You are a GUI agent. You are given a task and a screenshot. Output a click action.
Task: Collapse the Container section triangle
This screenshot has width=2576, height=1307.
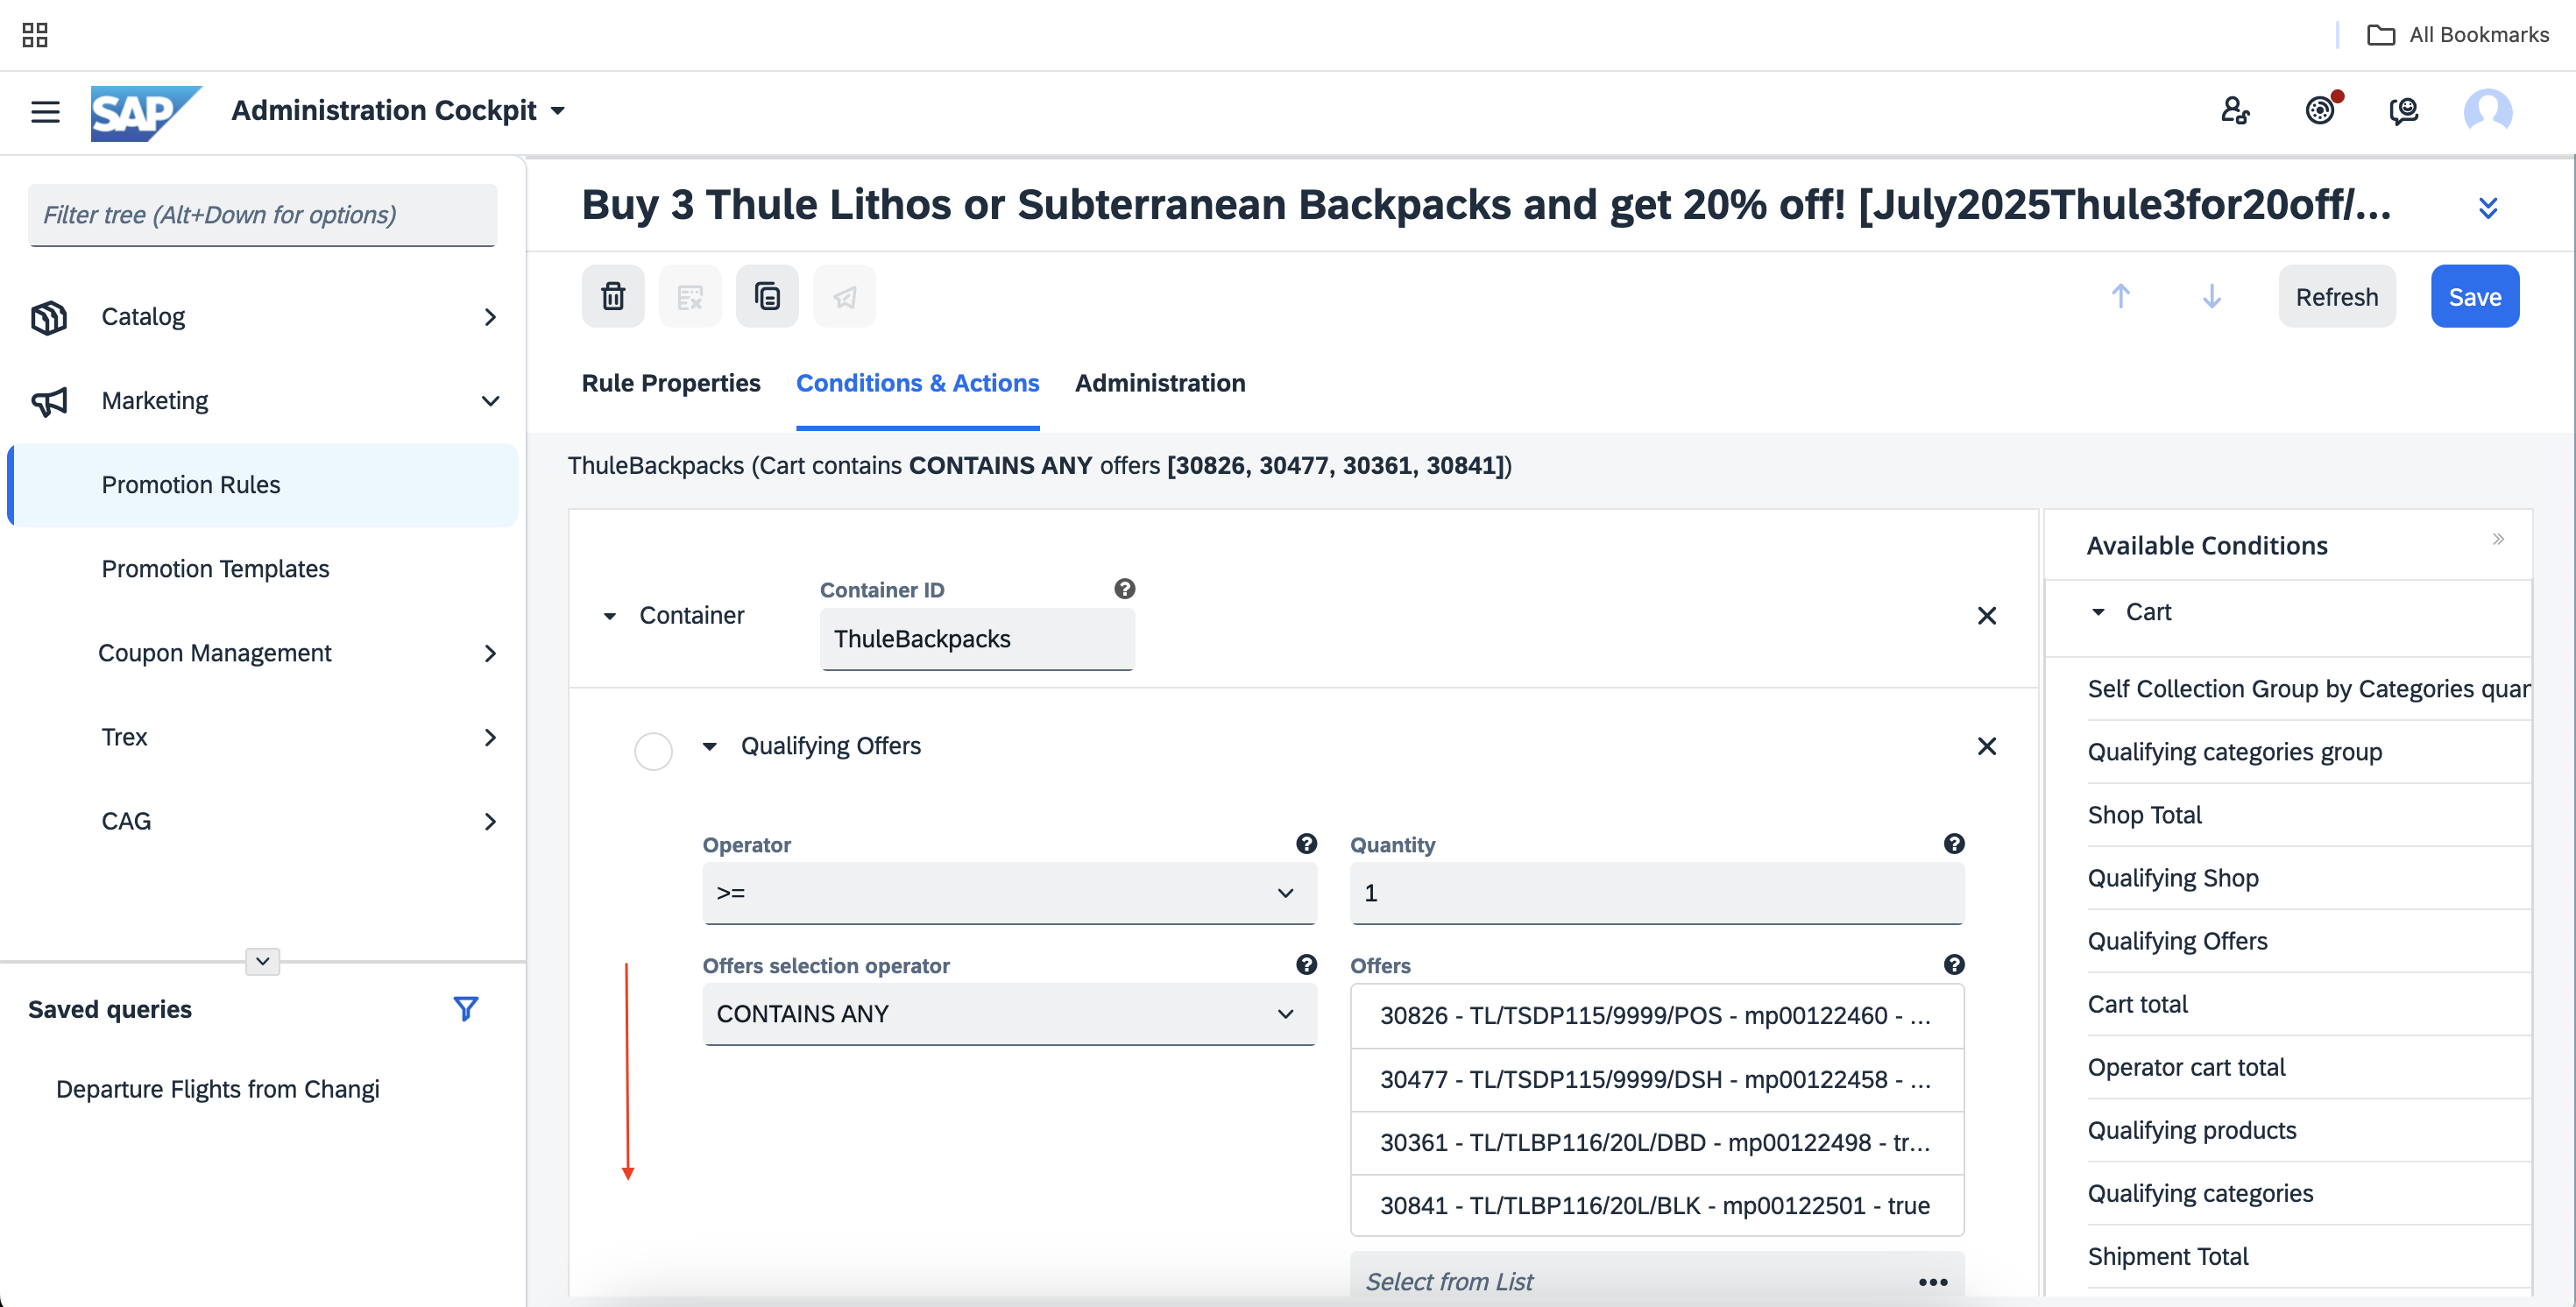(x=609, y=616)
